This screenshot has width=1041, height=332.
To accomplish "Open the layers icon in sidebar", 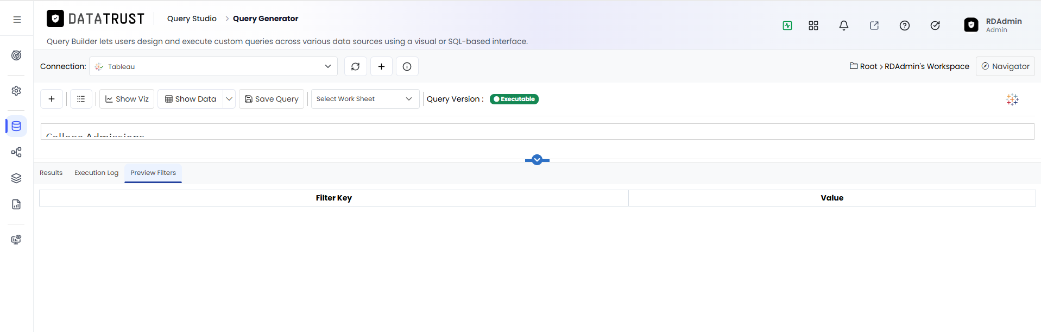I will pos(16,178).
